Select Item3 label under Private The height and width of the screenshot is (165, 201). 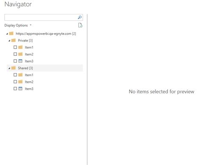pyautogui.click(x=29, y=61)
